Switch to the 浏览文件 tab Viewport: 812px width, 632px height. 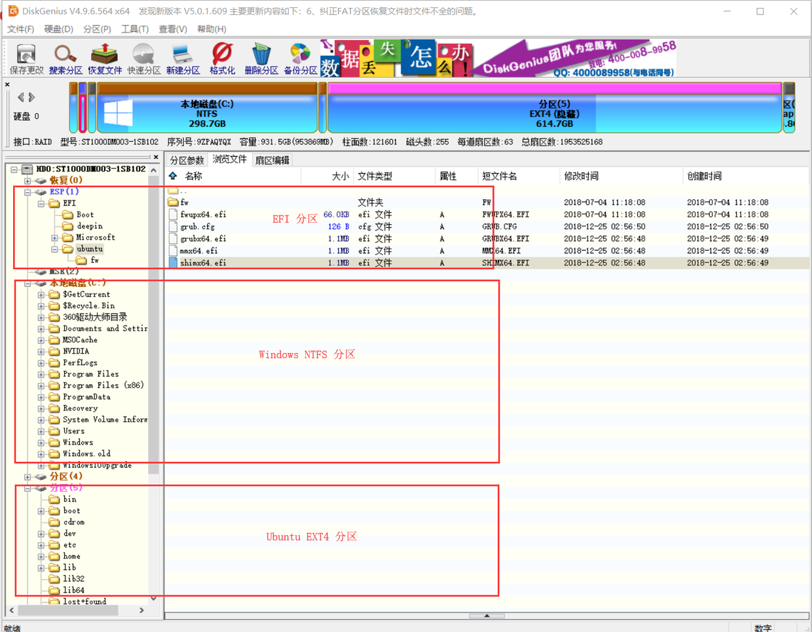coord(229,159)
